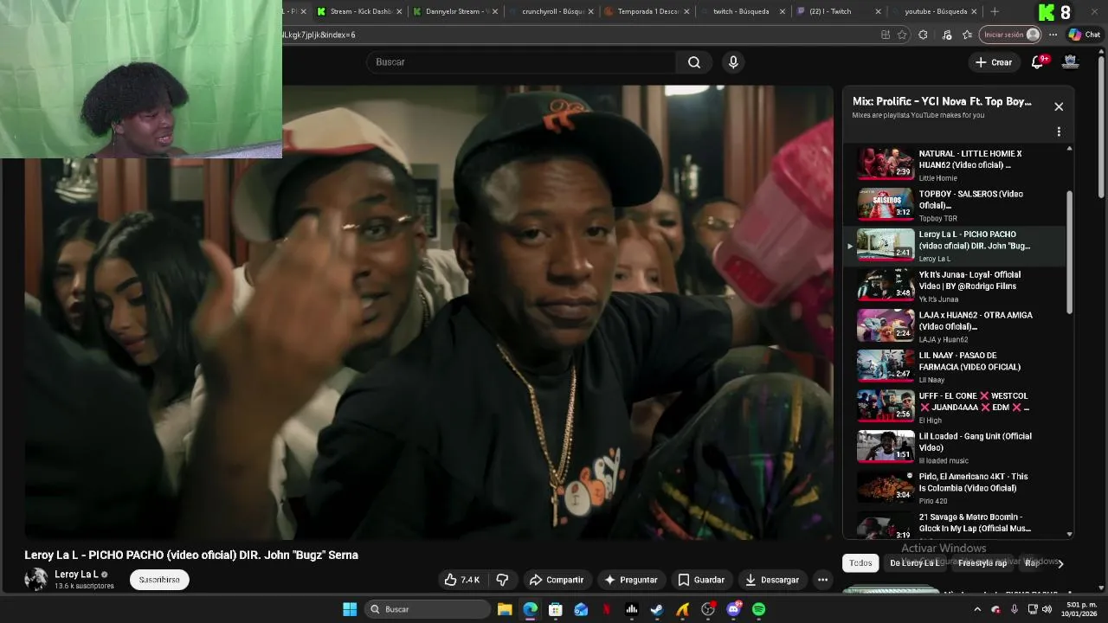
Task: Click the taskbar Buscar search box
Action: (x=427, y=609)
